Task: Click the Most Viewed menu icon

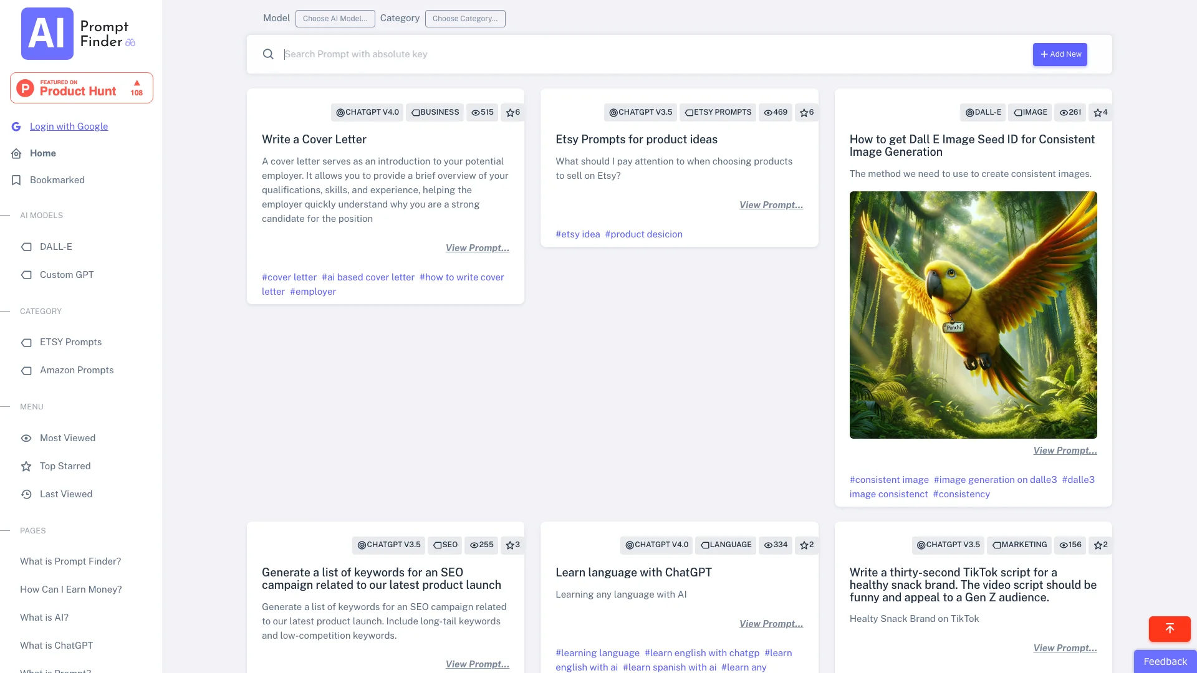Action: pos(26,437)
